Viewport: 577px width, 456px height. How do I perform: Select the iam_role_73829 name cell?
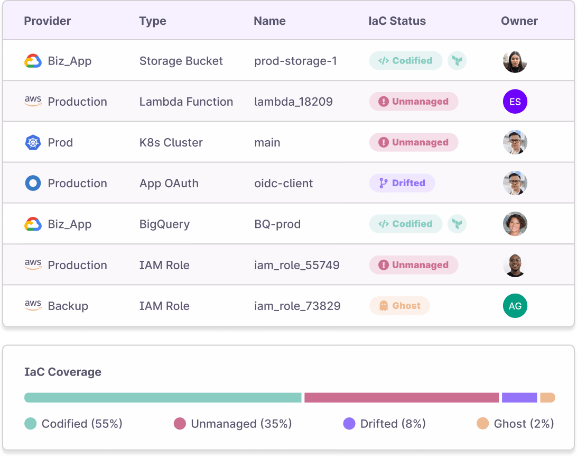297,306
